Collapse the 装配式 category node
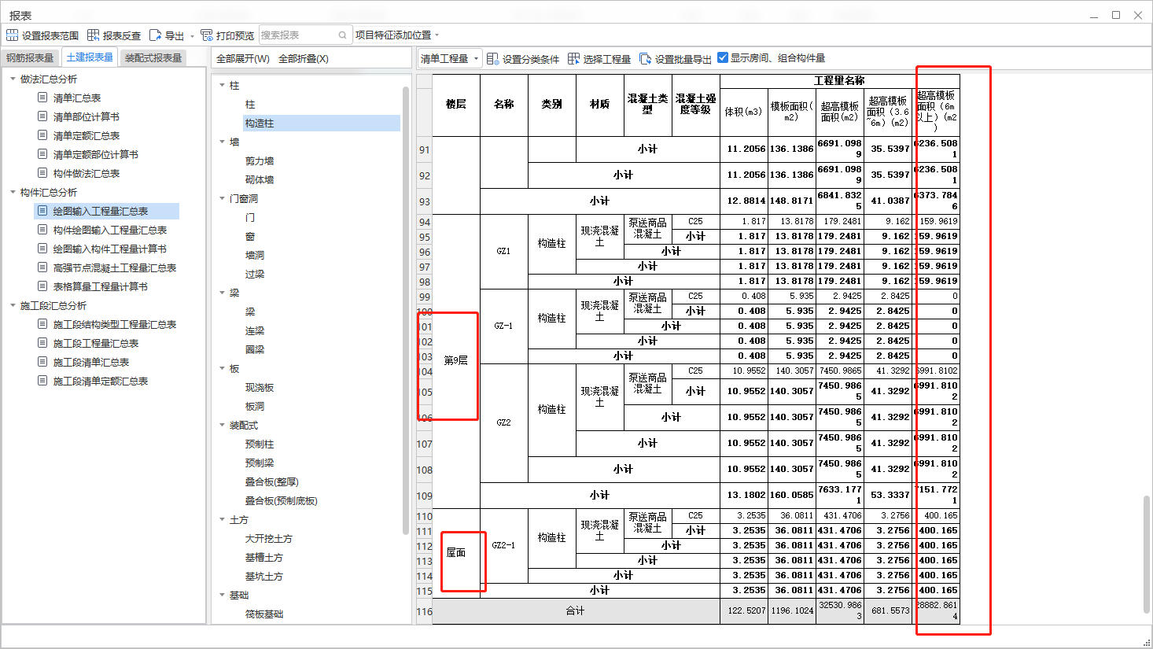1153x649 pixels. [222, 425]
